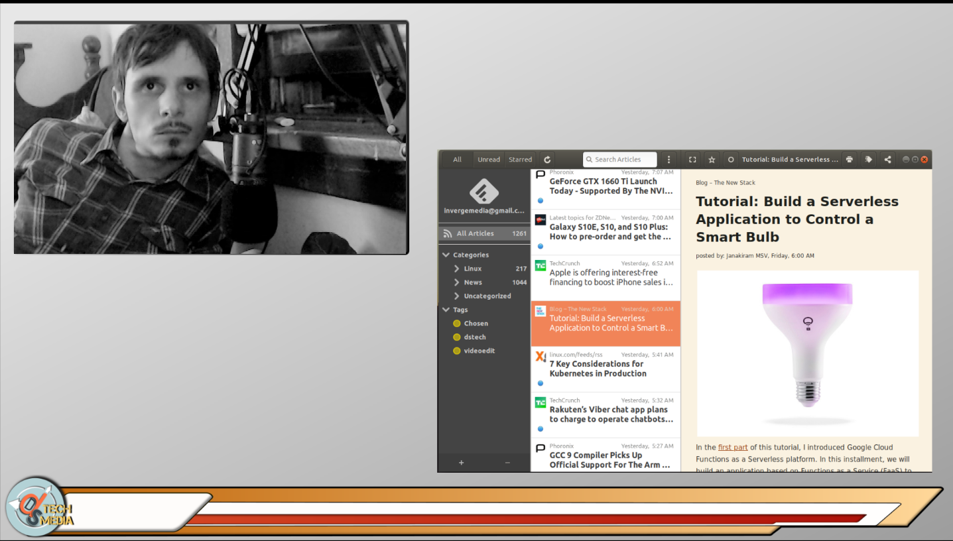Image resolution: width=953 pixels, height=541 pixels.
Task: Click the News unread count 1044
Action: pyautogui.click(x=519, y=282)
